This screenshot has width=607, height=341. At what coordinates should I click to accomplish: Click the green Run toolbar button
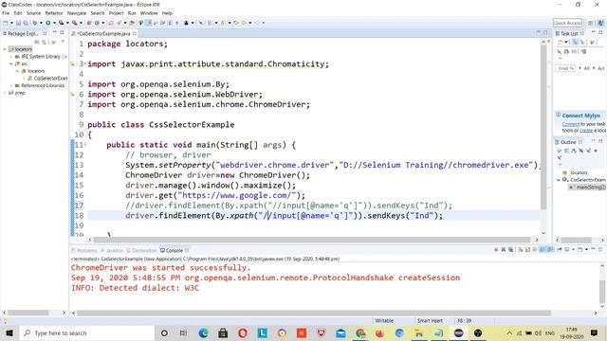48,23
